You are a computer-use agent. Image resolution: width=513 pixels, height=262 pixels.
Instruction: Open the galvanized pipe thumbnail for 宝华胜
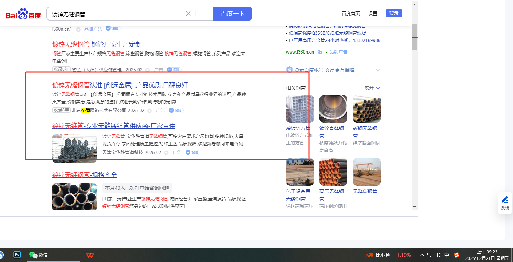(74, 148)
